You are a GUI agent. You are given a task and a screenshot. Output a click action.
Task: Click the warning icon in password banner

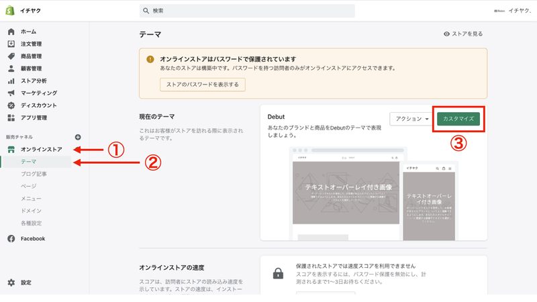150,59
